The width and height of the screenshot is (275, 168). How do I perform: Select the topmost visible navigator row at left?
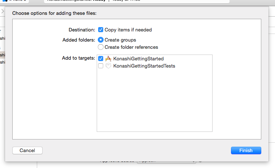click(3, 38)
